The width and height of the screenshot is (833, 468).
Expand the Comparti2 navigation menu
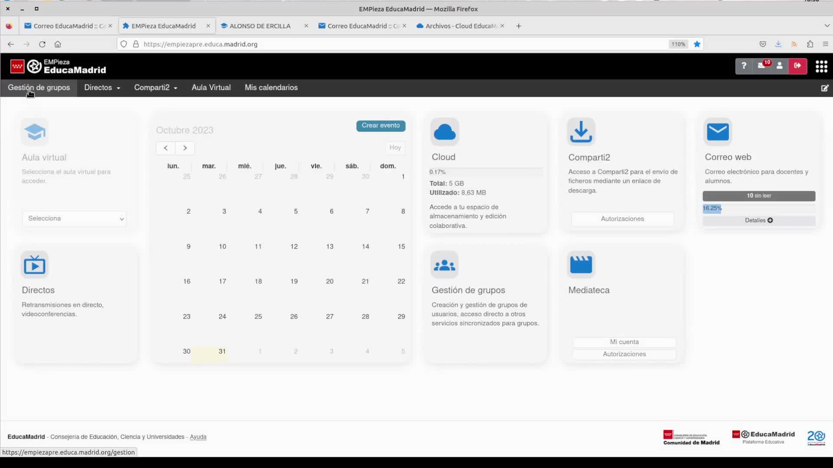pyautogui.click(x=155, y=88)
